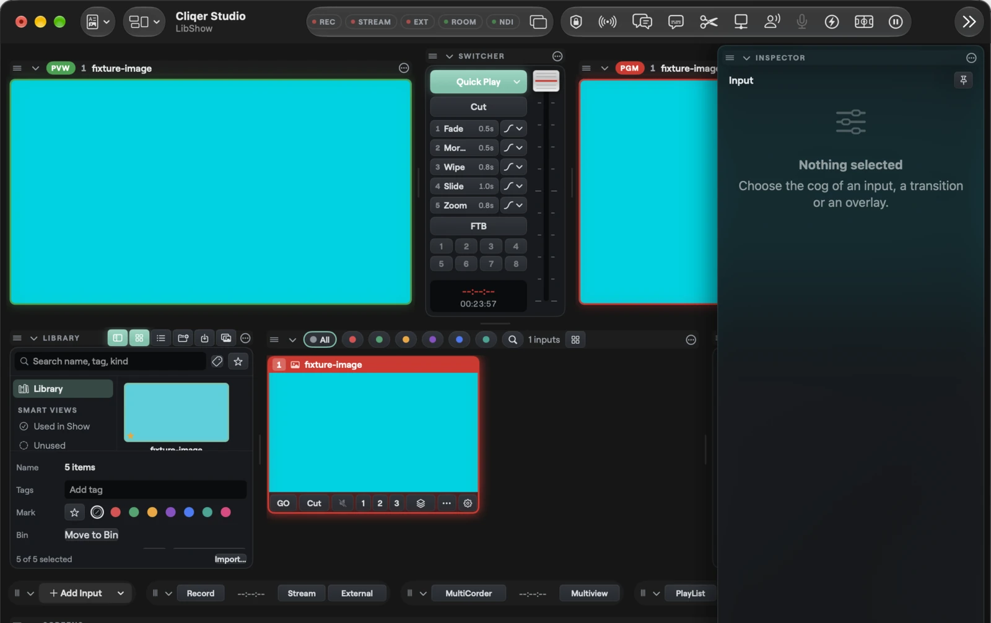Screen dimensions: 991x623
Task: Select the Used in Show smart view
Action: (x=62, y=427)
